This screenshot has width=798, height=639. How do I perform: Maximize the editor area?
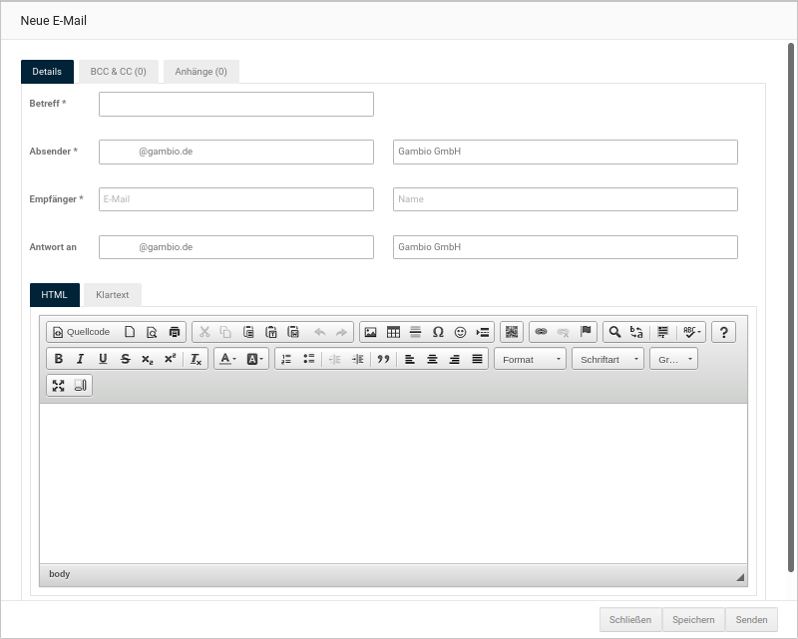[x=58, y=386]
